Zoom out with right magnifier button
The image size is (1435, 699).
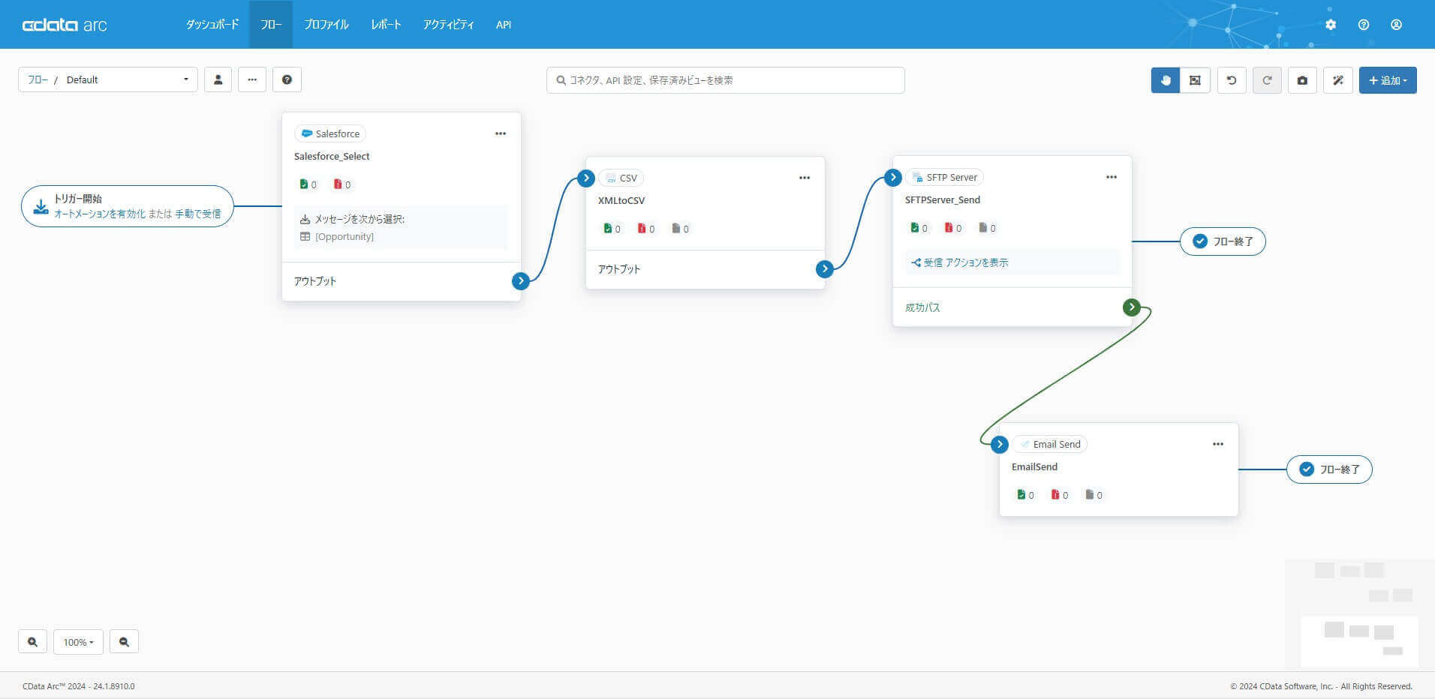(124, 642)
